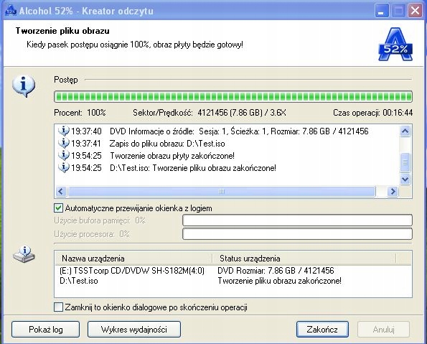
Task: Click the 'Pokaż log' button
Action: 46,330
